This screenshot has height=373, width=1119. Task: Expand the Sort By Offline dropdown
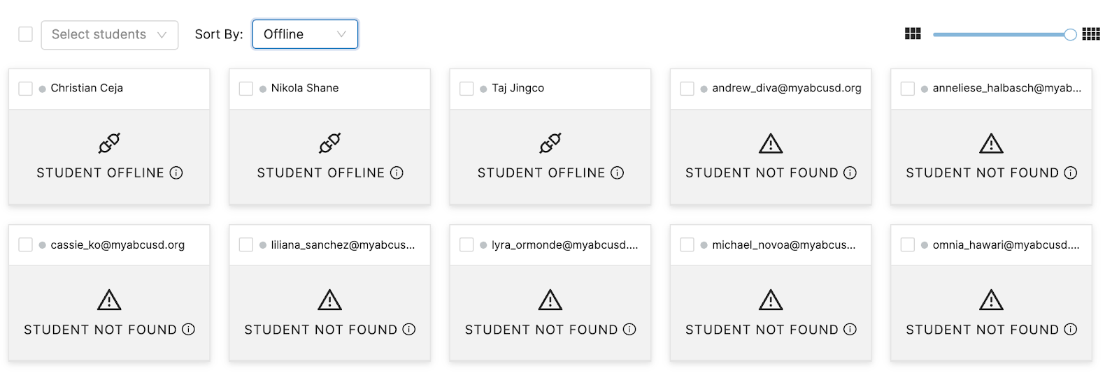(x=305, y=34)
